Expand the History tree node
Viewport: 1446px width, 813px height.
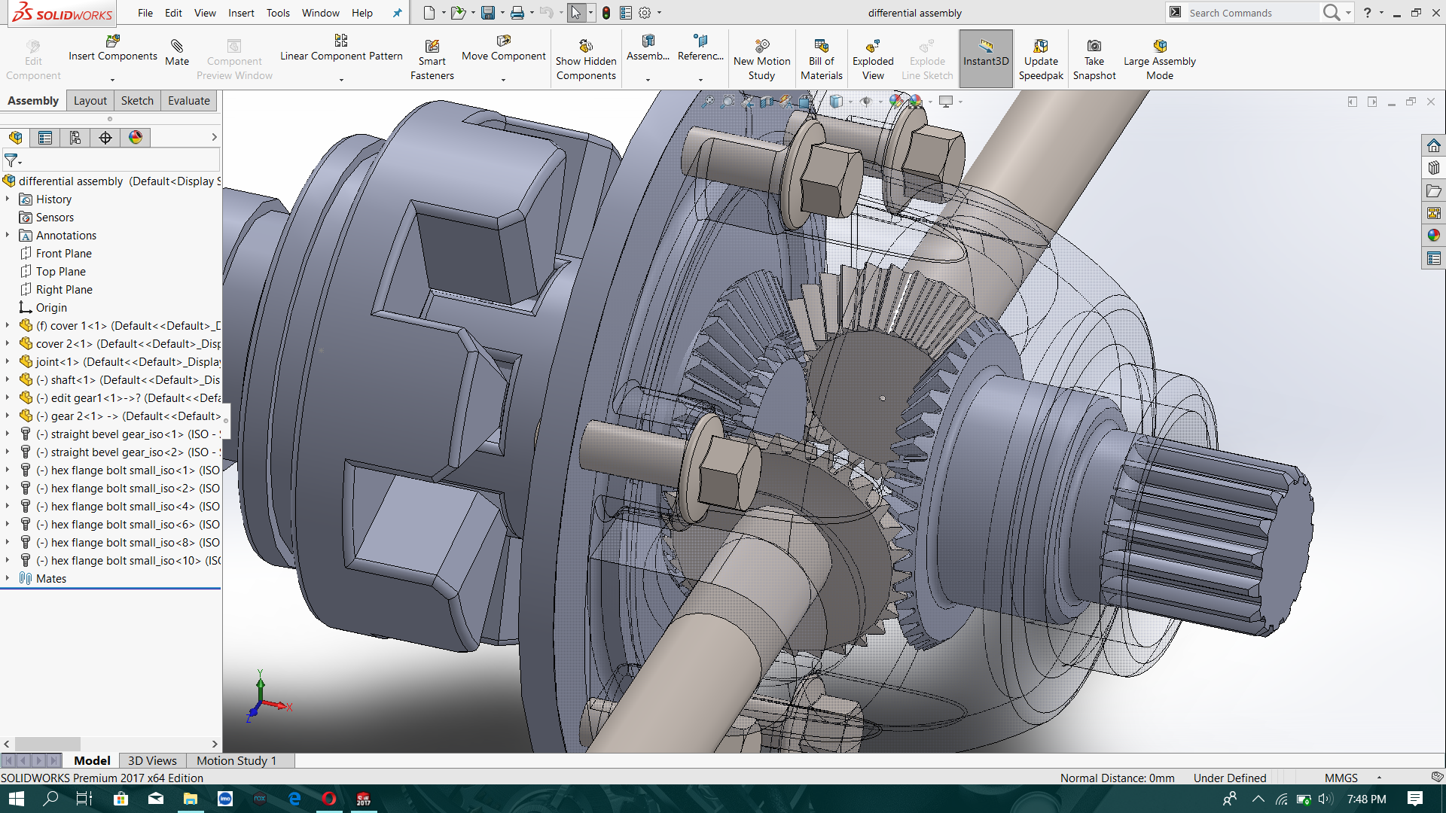8,199
